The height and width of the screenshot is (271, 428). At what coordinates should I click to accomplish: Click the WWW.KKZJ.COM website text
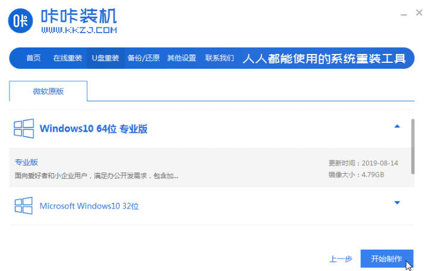[x=79, y=30]
